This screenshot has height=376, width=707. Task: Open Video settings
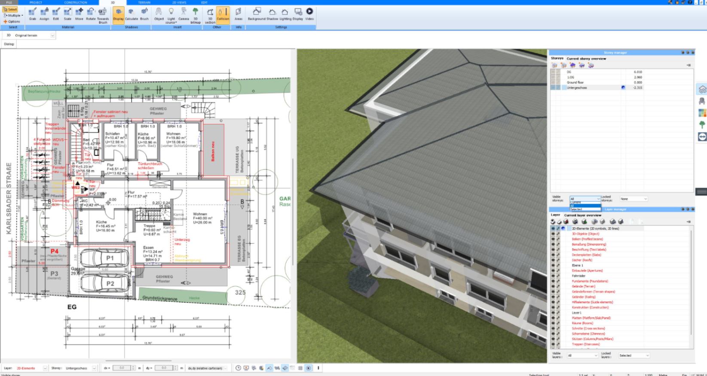click(309, 14)
